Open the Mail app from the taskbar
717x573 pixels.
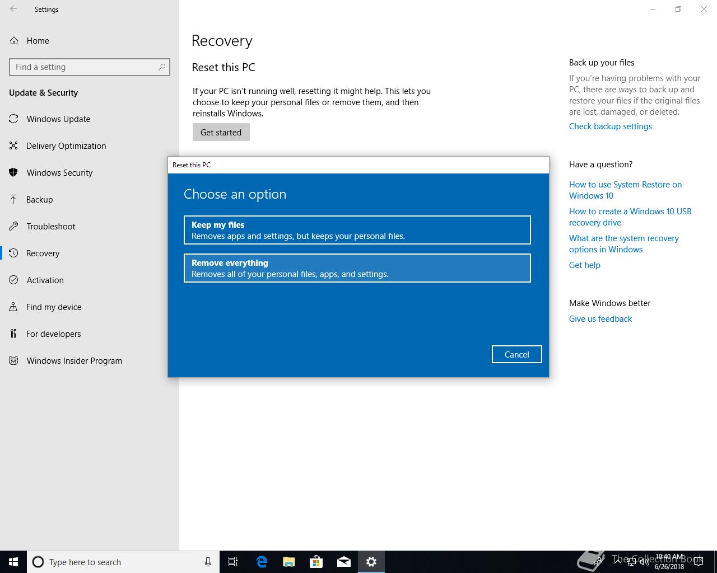(x=344, y=562)
